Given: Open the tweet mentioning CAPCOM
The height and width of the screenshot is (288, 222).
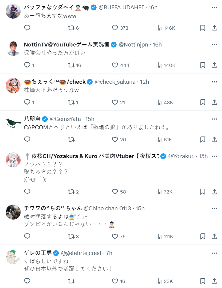Looking at the screenshot, I should [97, 127].
